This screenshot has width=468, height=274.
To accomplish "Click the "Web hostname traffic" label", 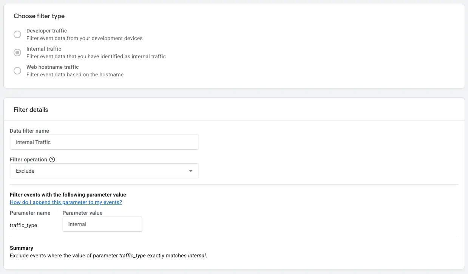I will tap(53, 67).
